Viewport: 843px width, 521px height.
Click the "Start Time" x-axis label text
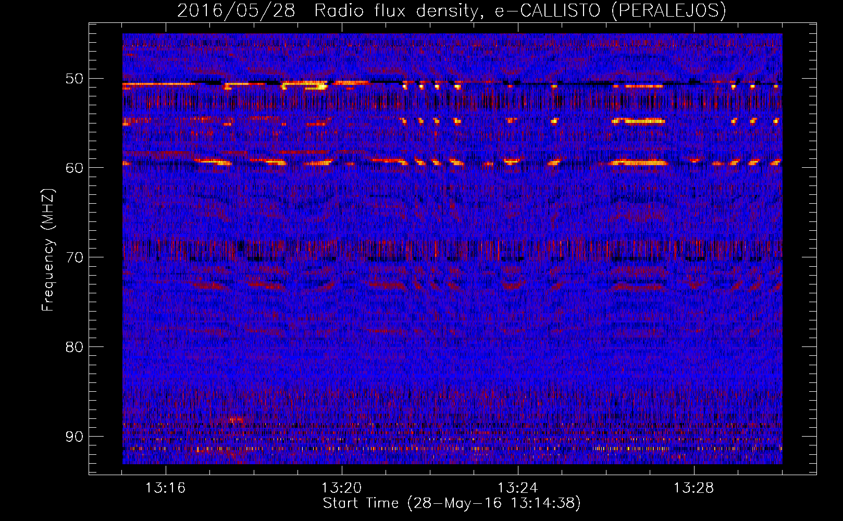tap(361, 503)
